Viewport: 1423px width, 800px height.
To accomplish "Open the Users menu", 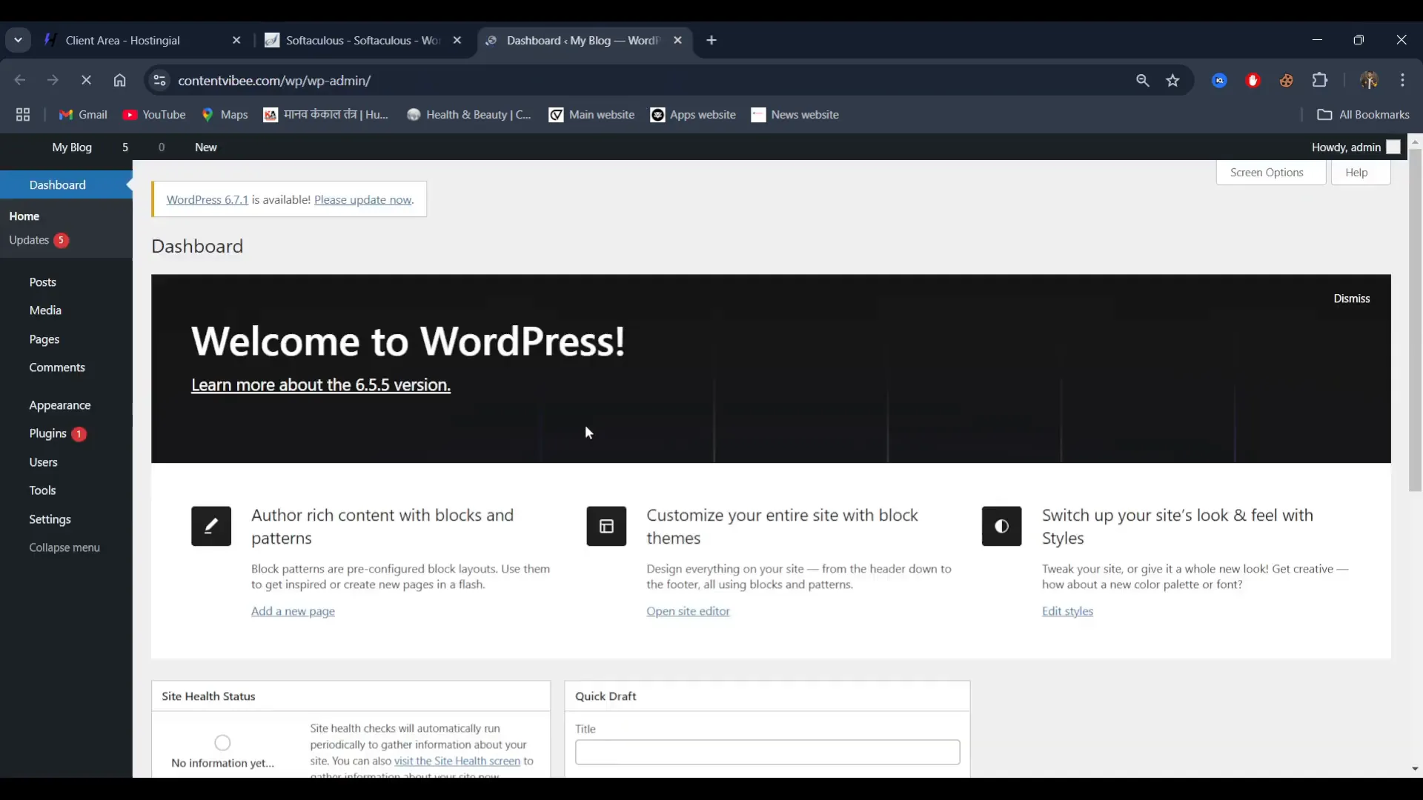I will [x=44, y=462].
